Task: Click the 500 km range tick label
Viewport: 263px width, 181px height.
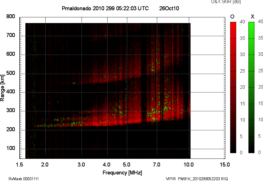Action: pos(11,73)
